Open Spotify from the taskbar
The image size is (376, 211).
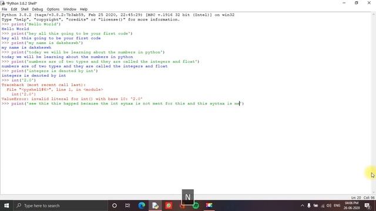196,206
